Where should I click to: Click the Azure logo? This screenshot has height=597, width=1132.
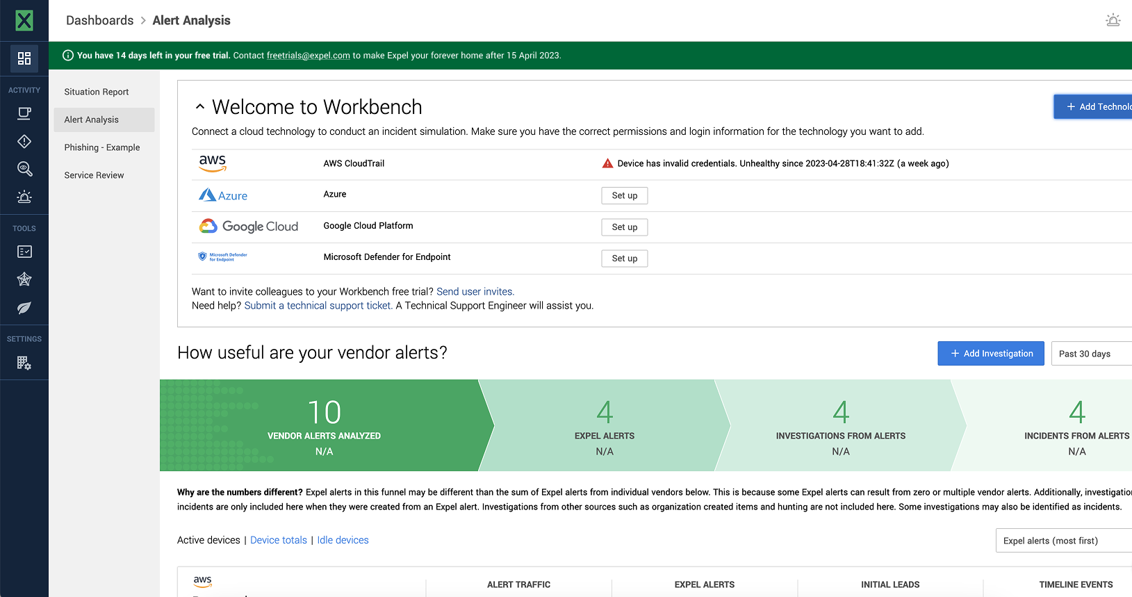click(223, 195)
